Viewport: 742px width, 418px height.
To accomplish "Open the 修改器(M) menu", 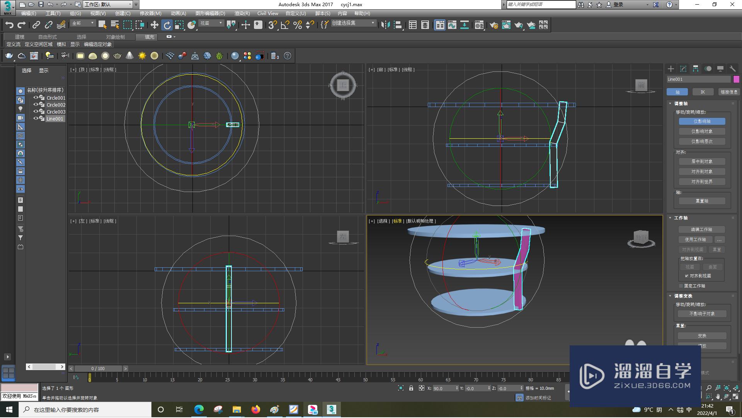I will 150,14.
